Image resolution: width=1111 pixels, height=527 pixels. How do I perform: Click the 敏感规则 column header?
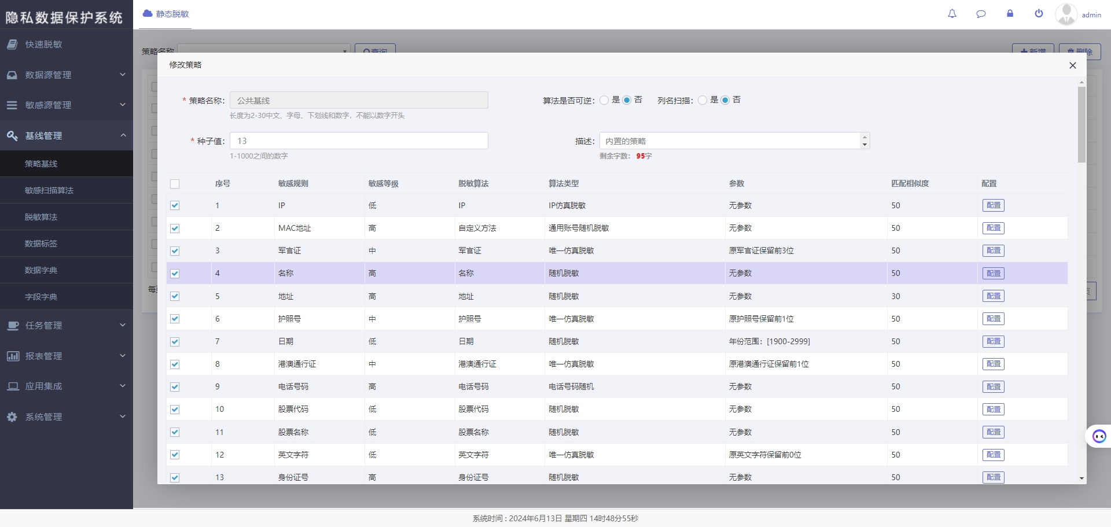point(293,183)
